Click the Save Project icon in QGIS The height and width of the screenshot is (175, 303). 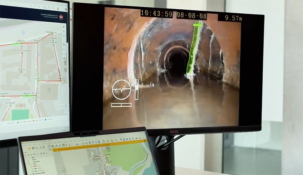click(x=33, y=148)
